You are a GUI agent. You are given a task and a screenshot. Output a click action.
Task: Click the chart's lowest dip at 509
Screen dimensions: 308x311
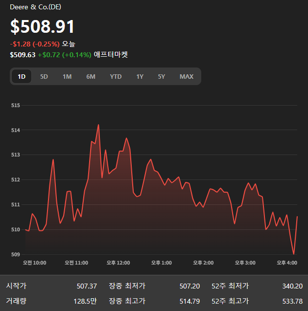coord(294,254)
